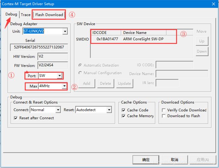Viewport: 219px width, 168px height.
Task: Click the Up move button
Action: click(x=202, y=41)
